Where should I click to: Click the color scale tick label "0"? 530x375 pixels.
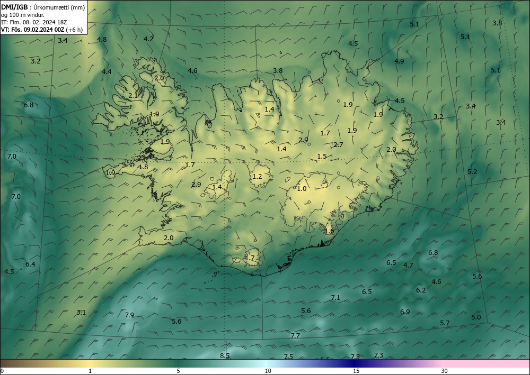pyautogui.click(x=2, y=371)
